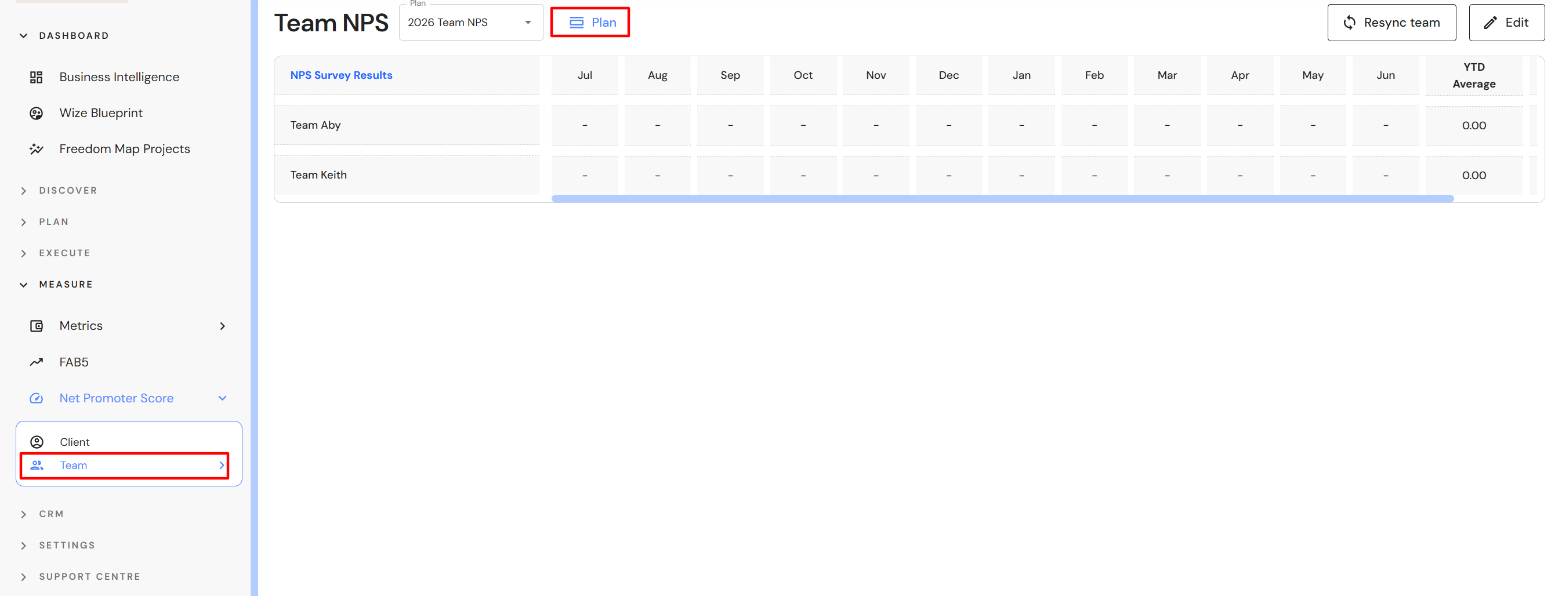Click the Freedom Map Projects sparkle icon

[x=36, y=148]
